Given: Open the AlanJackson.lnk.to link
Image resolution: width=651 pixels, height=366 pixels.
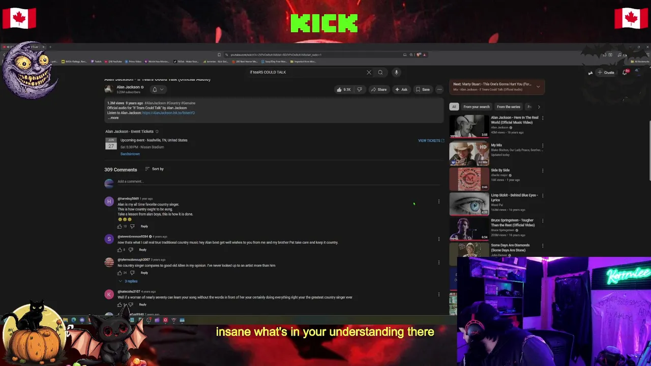Looking at the screenshot, I should tap(168, 113).
